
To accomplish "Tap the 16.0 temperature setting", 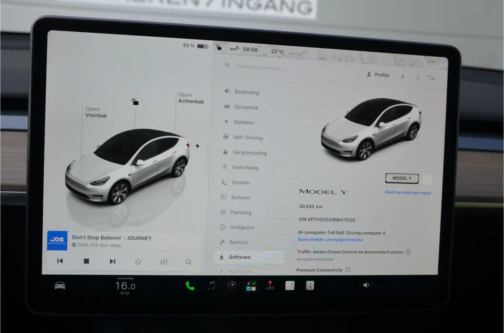I will pos(125,286).
